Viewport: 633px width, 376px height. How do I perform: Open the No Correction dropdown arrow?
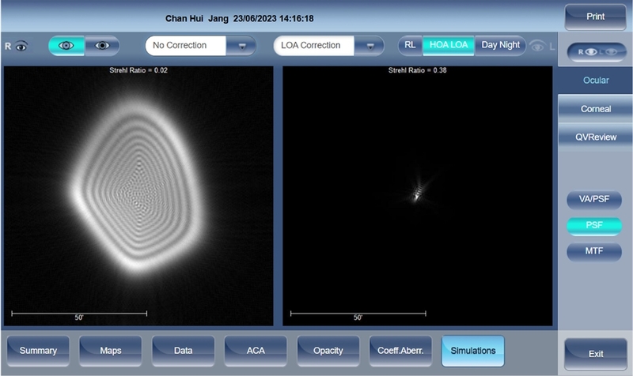click(x=242, y=46)
